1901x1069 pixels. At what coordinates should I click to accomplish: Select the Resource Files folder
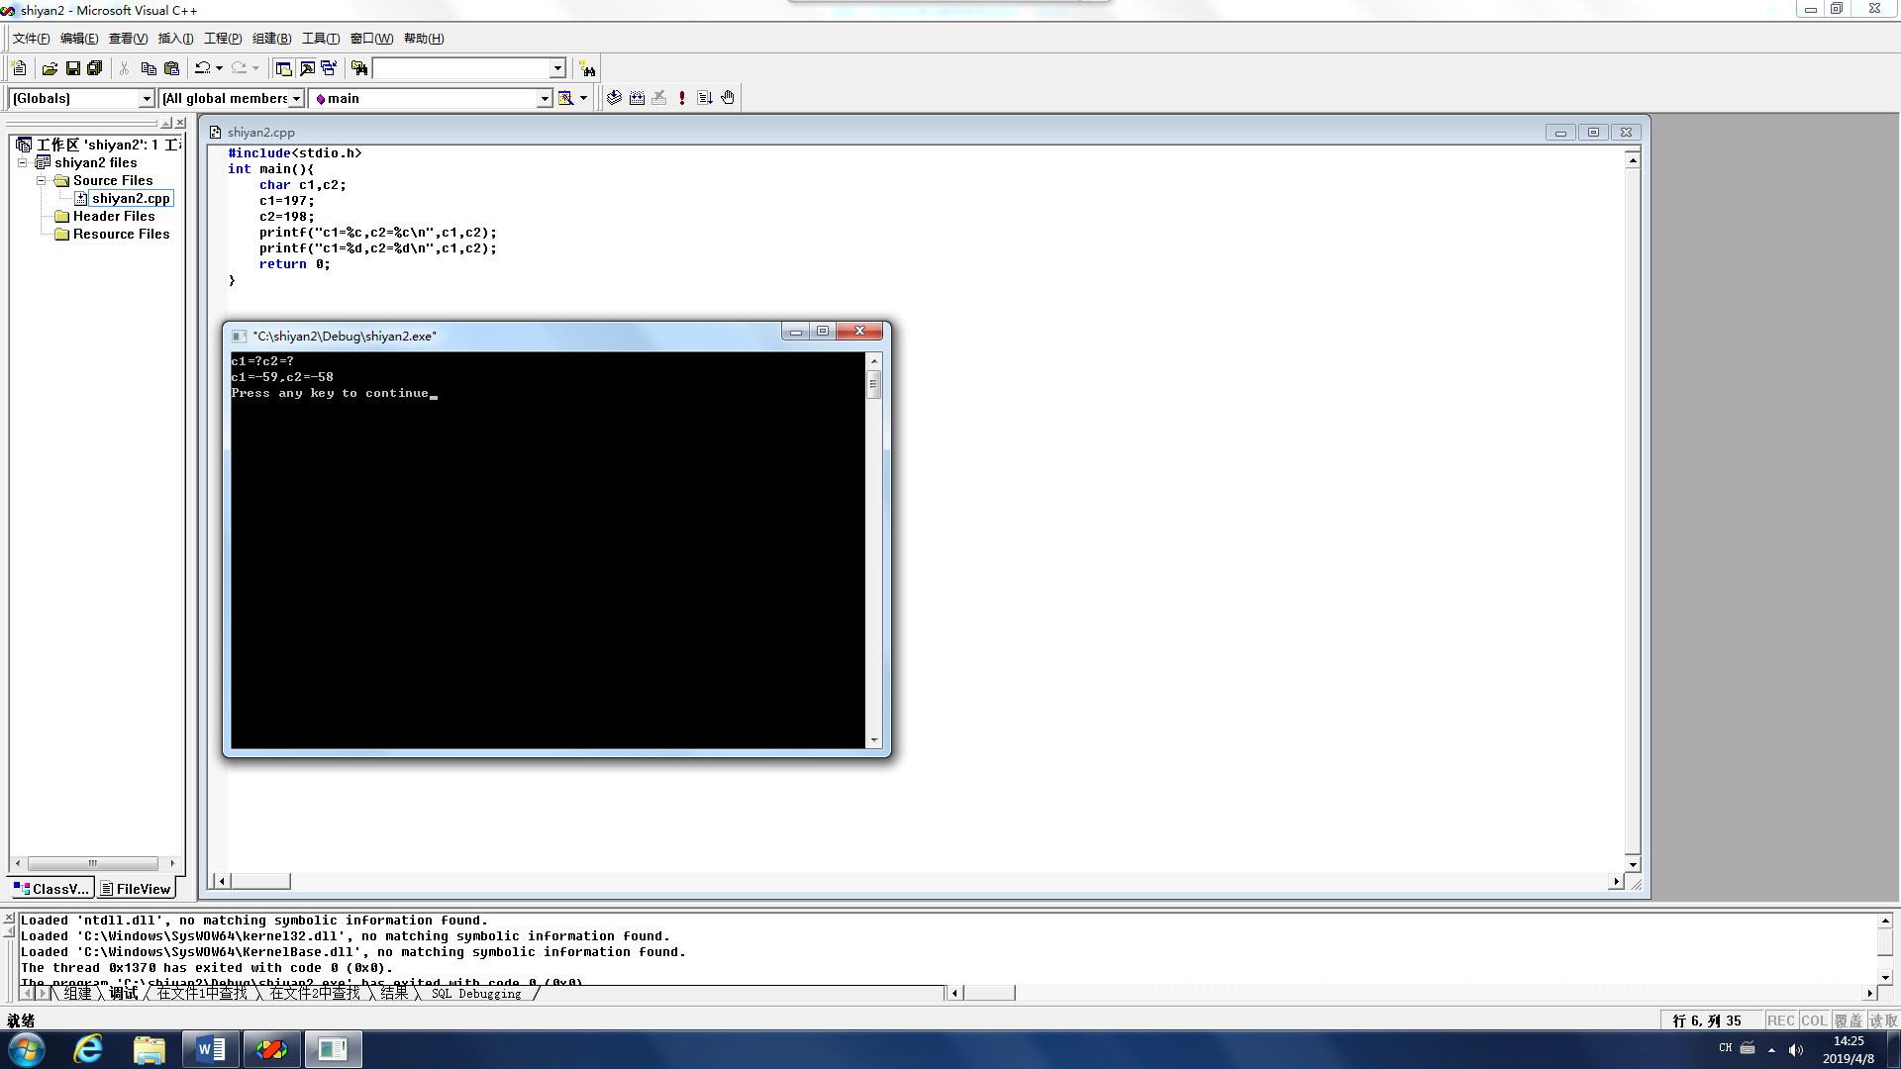click(x=121, y=234)
